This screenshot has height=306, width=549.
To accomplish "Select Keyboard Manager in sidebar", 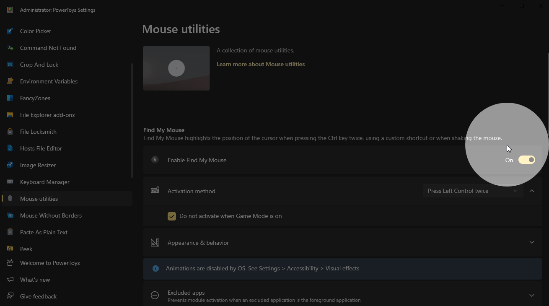I will coord(67,182).
